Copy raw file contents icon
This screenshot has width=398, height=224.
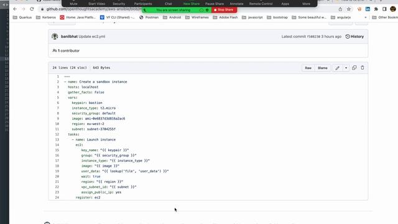click(x=354, y=68)
